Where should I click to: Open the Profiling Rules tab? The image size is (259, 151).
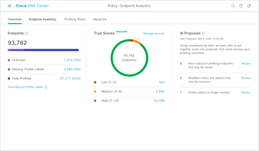75,19
